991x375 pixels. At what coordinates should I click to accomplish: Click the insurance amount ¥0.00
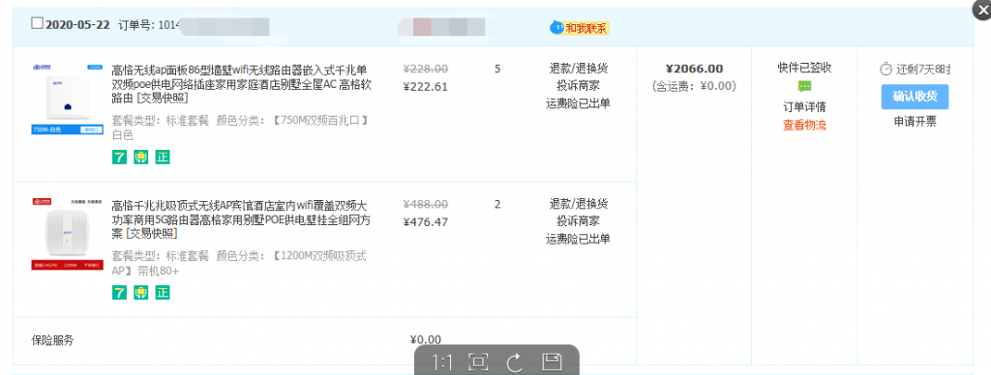pyautogui.click(x=426, y=339)
